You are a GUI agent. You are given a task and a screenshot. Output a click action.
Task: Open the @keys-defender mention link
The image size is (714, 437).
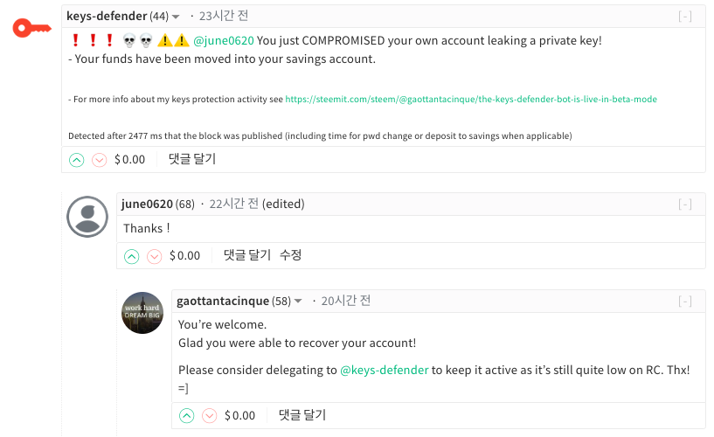(384, 370)
